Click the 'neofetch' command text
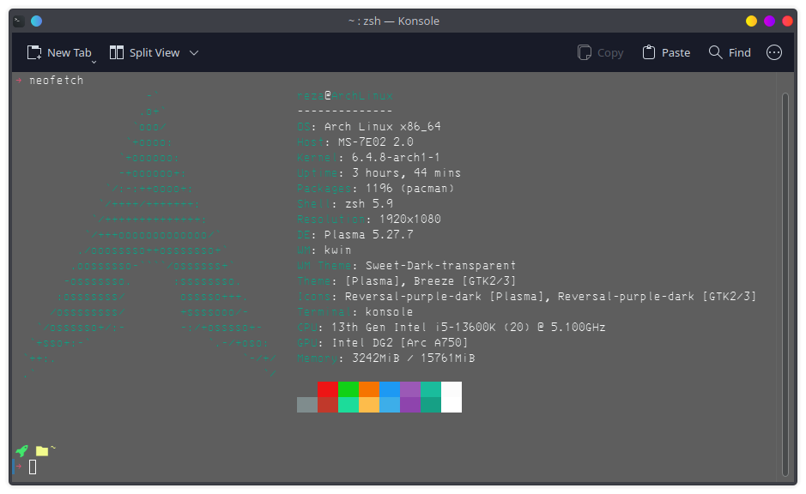This screenshot has height=494, width=806. click(57, 81)
